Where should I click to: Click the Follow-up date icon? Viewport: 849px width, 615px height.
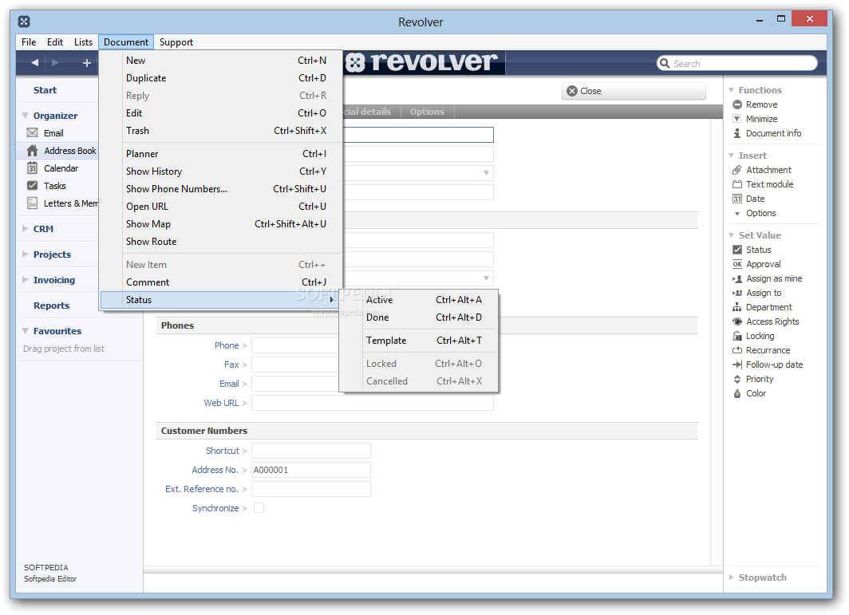tap(737, 365)
